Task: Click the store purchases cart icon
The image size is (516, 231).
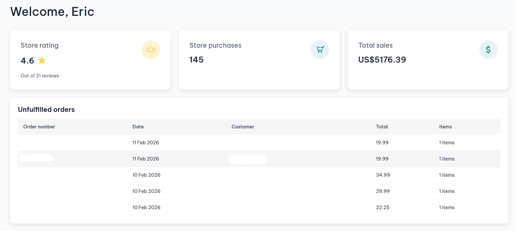Action: [319, 50]
